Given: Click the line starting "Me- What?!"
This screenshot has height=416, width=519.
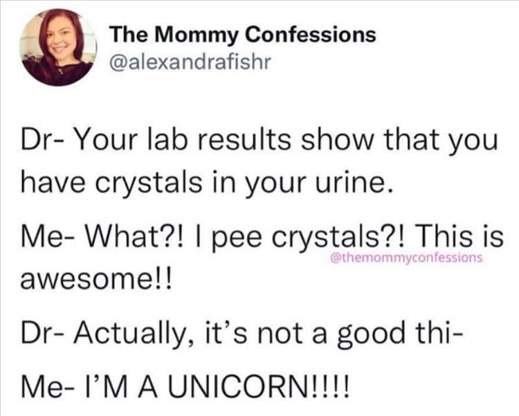Looking at the screenshot, I should click(259, 239).
